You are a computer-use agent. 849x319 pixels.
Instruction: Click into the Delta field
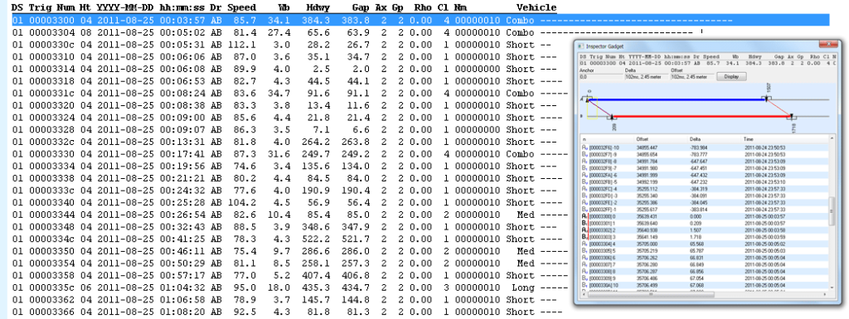(647, 77)
